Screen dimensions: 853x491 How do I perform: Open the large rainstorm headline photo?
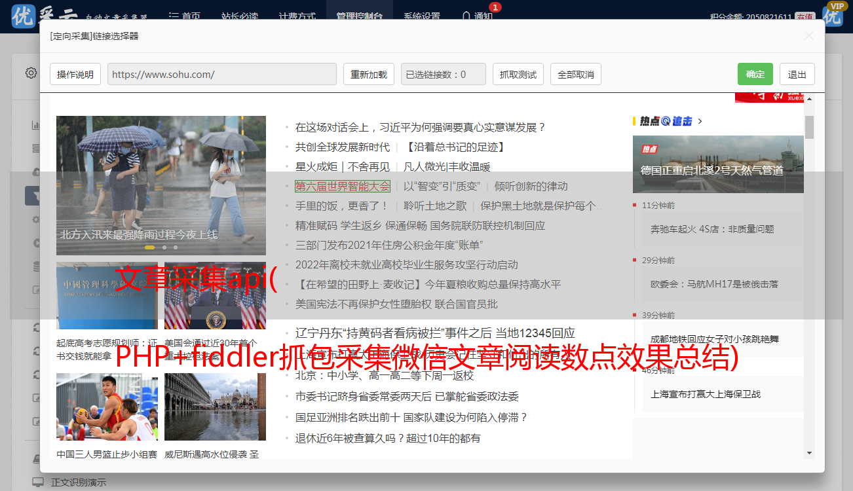tap(161, 185)
